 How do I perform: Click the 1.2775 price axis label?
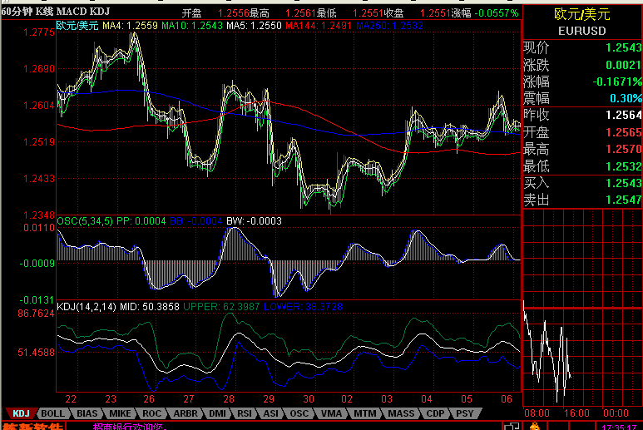pyautogui.click(x=38, y=32)
